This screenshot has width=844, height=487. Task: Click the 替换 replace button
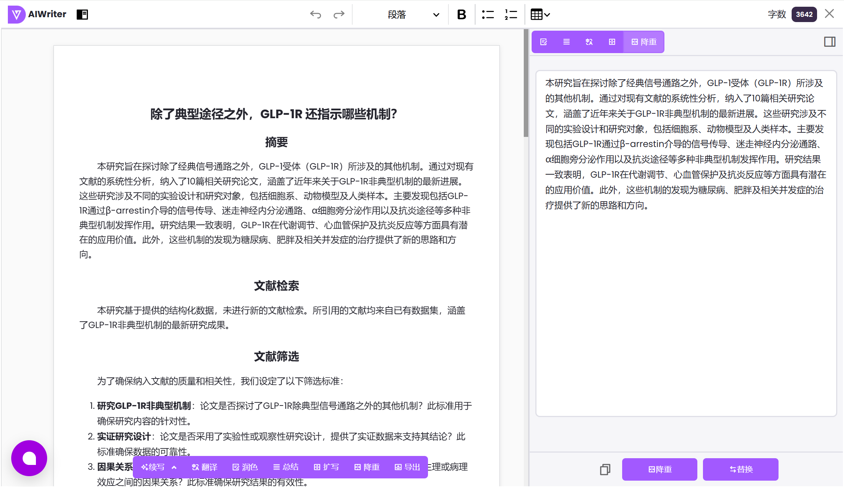(740, 469)
